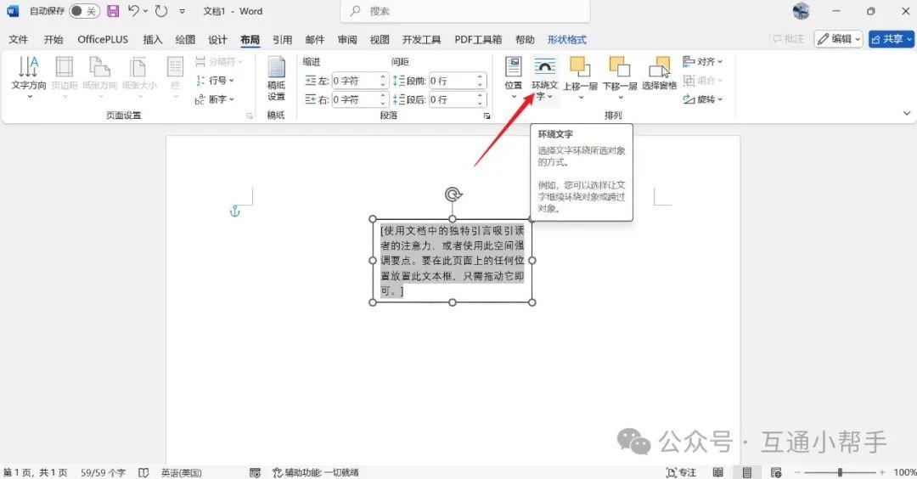Open the 页面设置 page setup dialog launcher

click(x=250, y=116)
